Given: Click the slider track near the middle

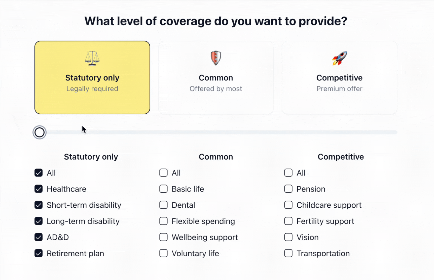Looking at the screenshot, I should point(216,132).
